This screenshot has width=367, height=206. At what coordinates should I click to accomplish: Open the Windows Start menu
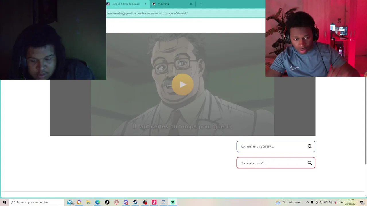point(5,202)
